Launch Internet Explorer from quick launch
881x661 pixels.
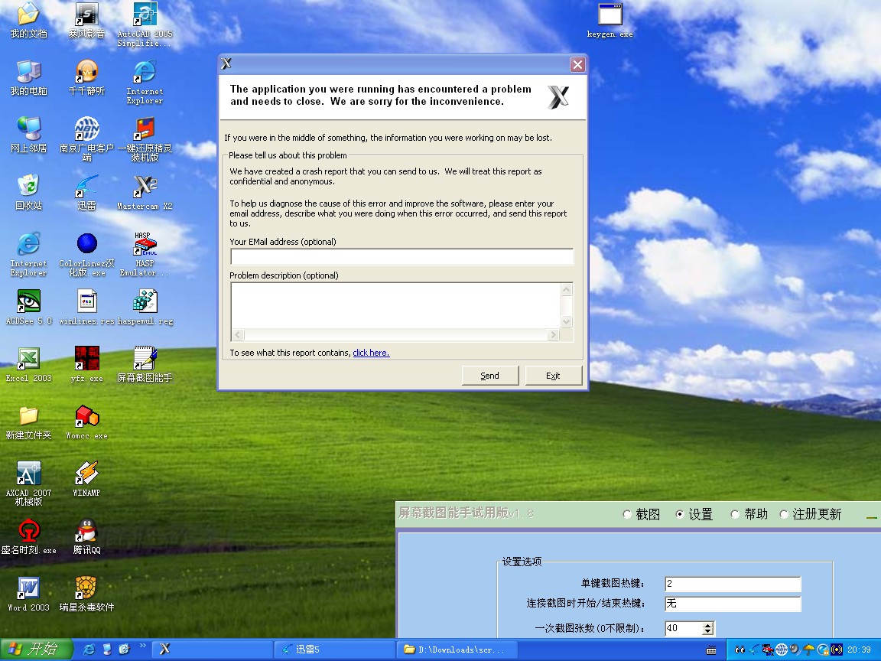tap(89, 650)
